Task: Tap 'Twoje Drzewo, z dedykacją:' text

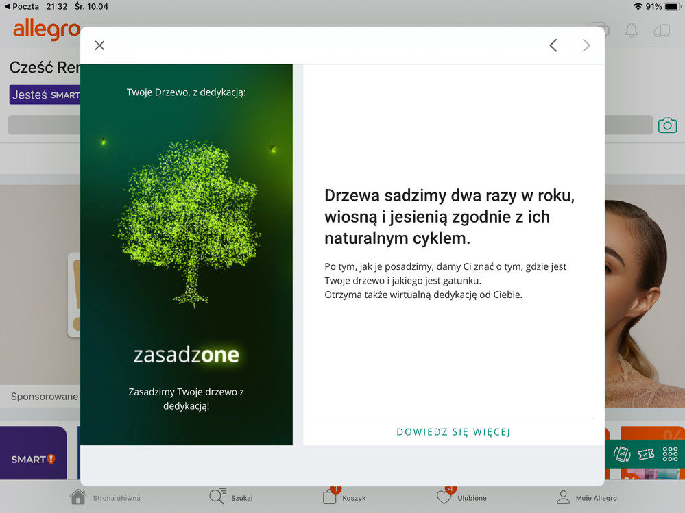Action: (x=186, y=92)
